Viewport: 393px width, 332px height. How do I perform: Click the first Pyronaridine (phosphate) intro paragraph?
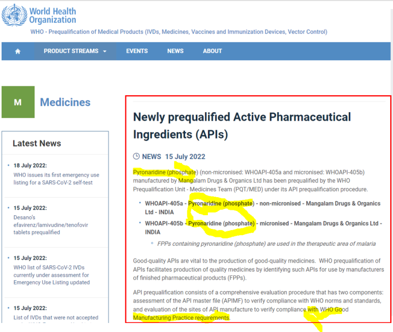pos(250,181)
